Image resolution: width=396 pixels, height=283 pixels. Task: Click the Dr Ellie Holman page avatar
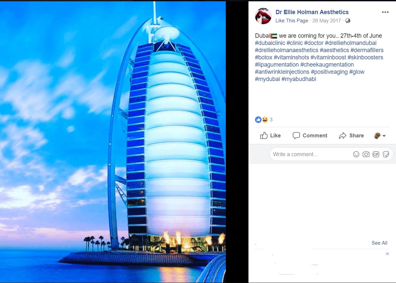coord(263,16)
